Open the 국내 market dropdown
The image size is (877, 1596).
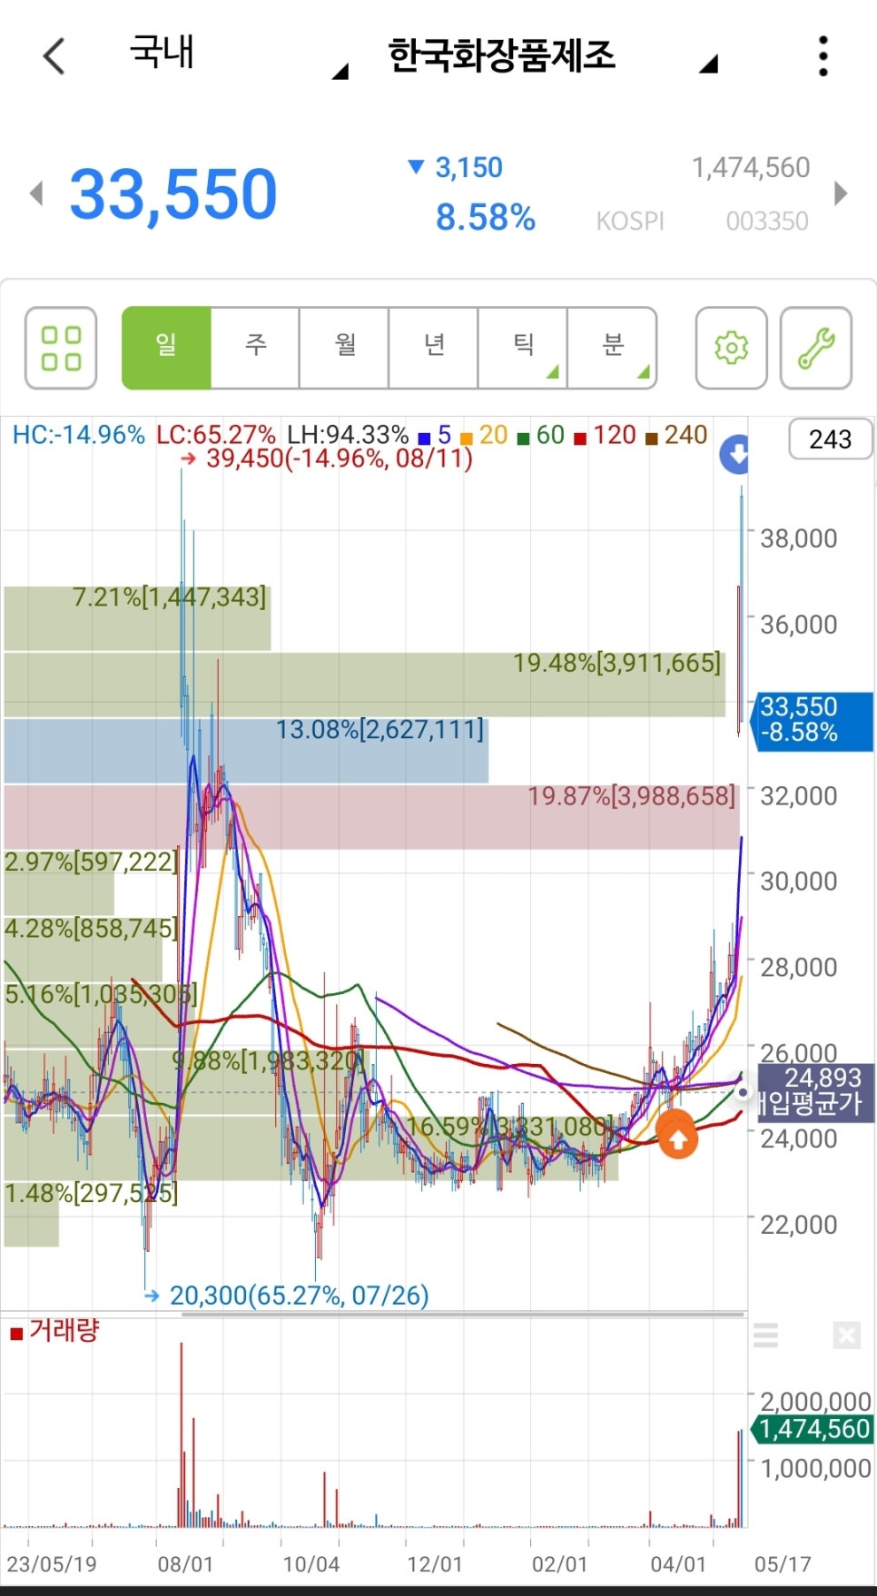(239, 54)
